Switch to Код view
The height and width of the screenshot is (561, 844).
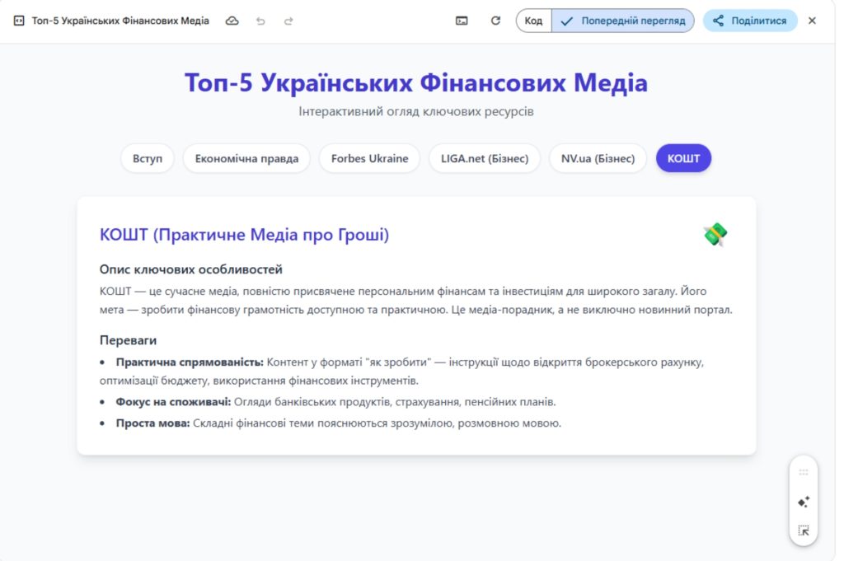tap(533, 20)
